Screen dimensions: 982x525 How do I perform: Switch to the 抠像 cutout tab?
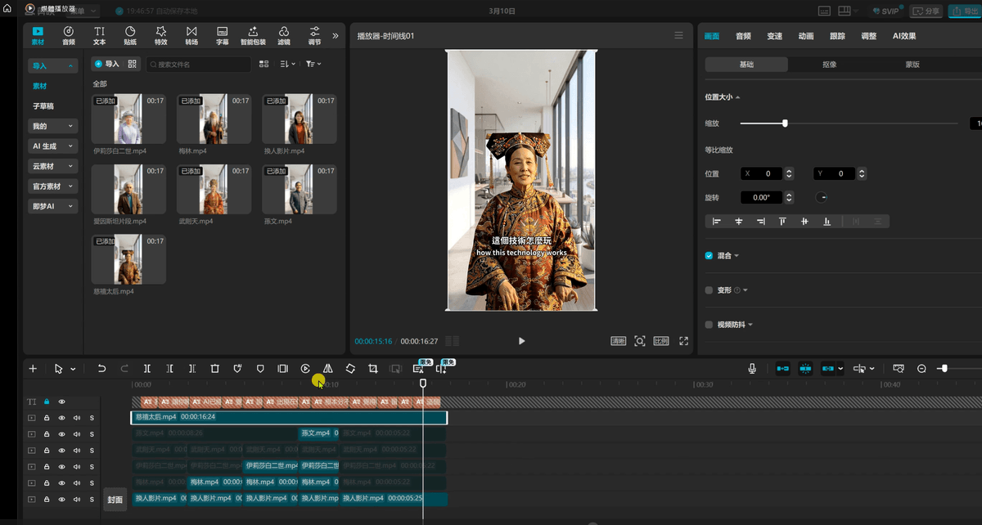click(829, 65)
